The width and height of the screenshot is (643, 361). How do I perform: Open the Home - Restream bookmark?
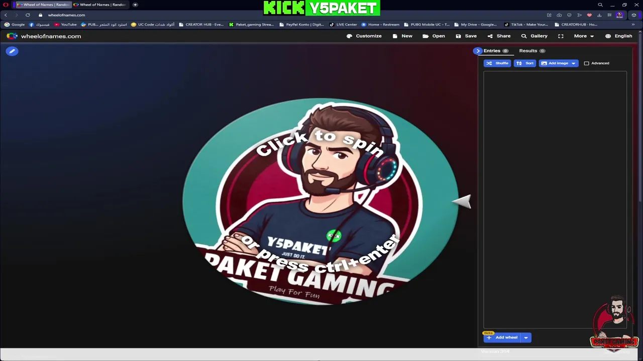(380, 25)
